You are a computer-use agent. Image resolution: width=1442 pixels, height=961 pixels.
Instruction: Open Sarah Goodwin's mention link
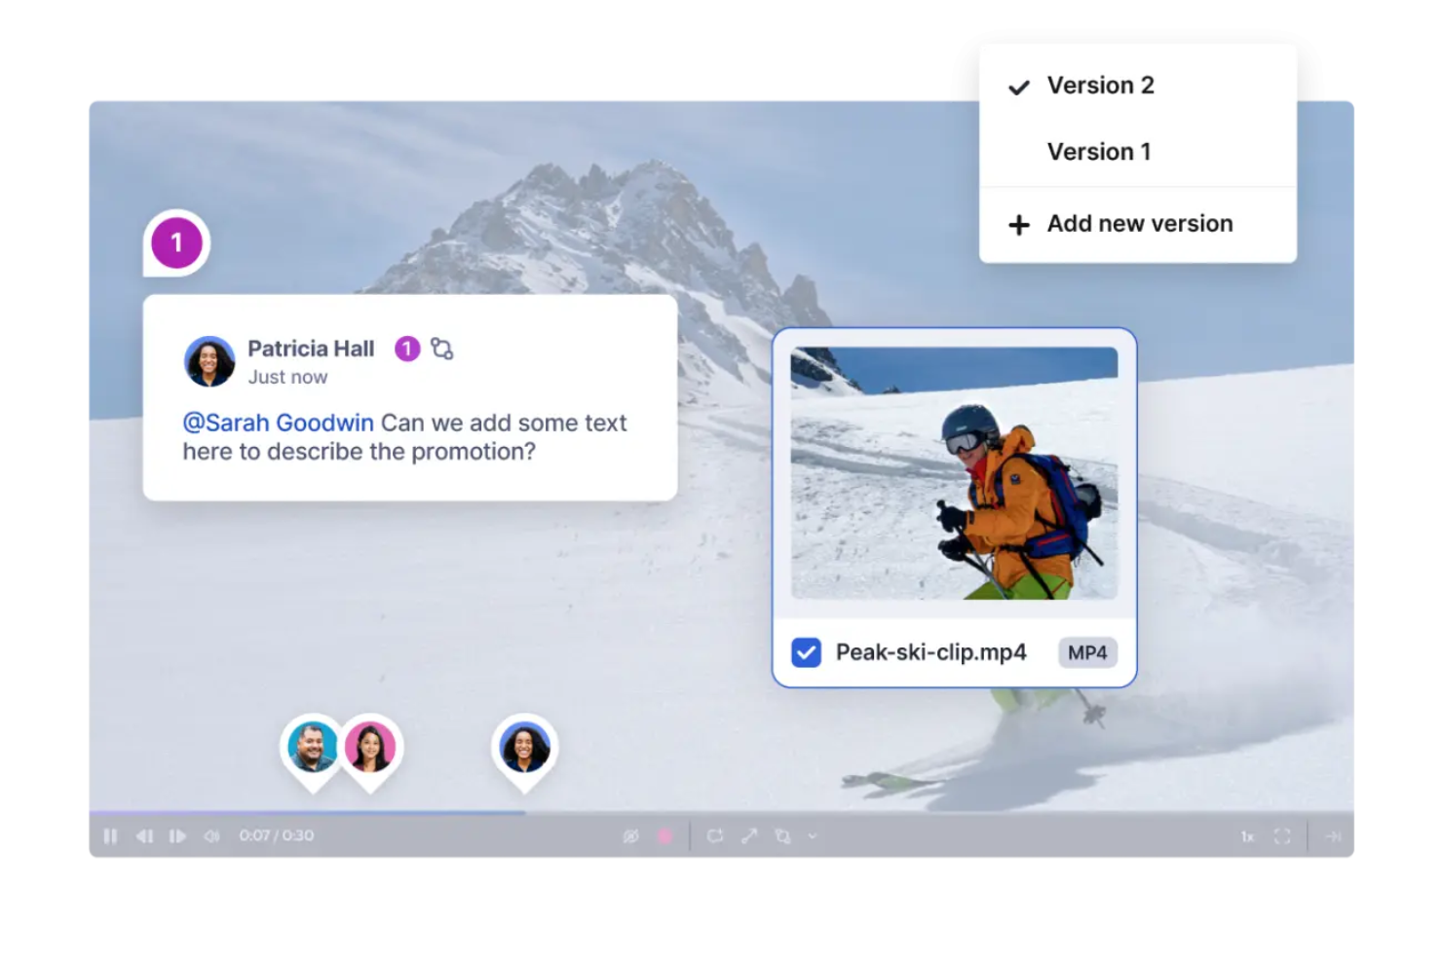coord(278,423)
